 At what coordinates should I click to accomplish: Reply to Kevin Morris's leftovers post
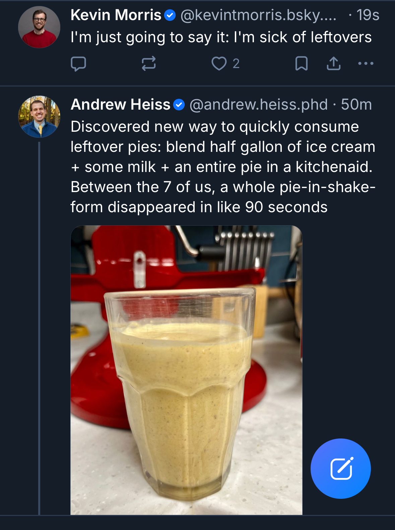point(78,64)
